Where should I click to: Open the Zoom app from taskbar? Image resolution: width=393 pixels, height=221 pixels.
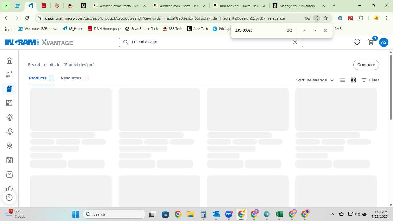tap(229, 214)
